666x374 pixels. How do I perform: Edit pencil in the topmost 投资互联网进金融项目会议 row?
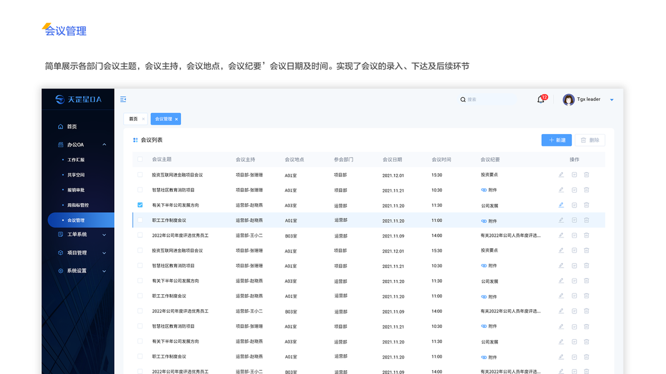(561, 175)
